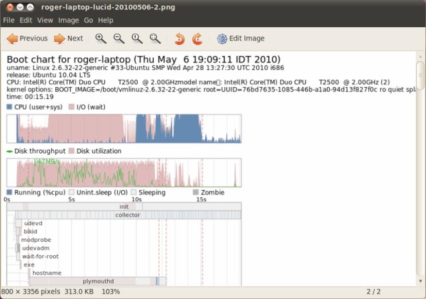Screen dimensions: 426x299
Task: Click the window close button
Action: [x=8, y=7]
